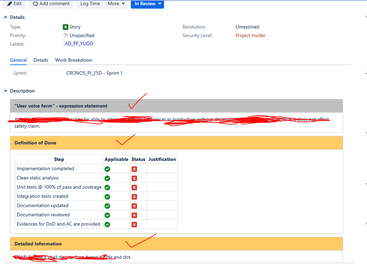Click green check for Documentation reviewed
The image size is (367, 266).
click(107, 215)
